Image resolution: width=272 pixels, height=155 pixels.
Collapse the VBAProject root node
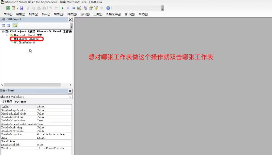click(3, 31)
